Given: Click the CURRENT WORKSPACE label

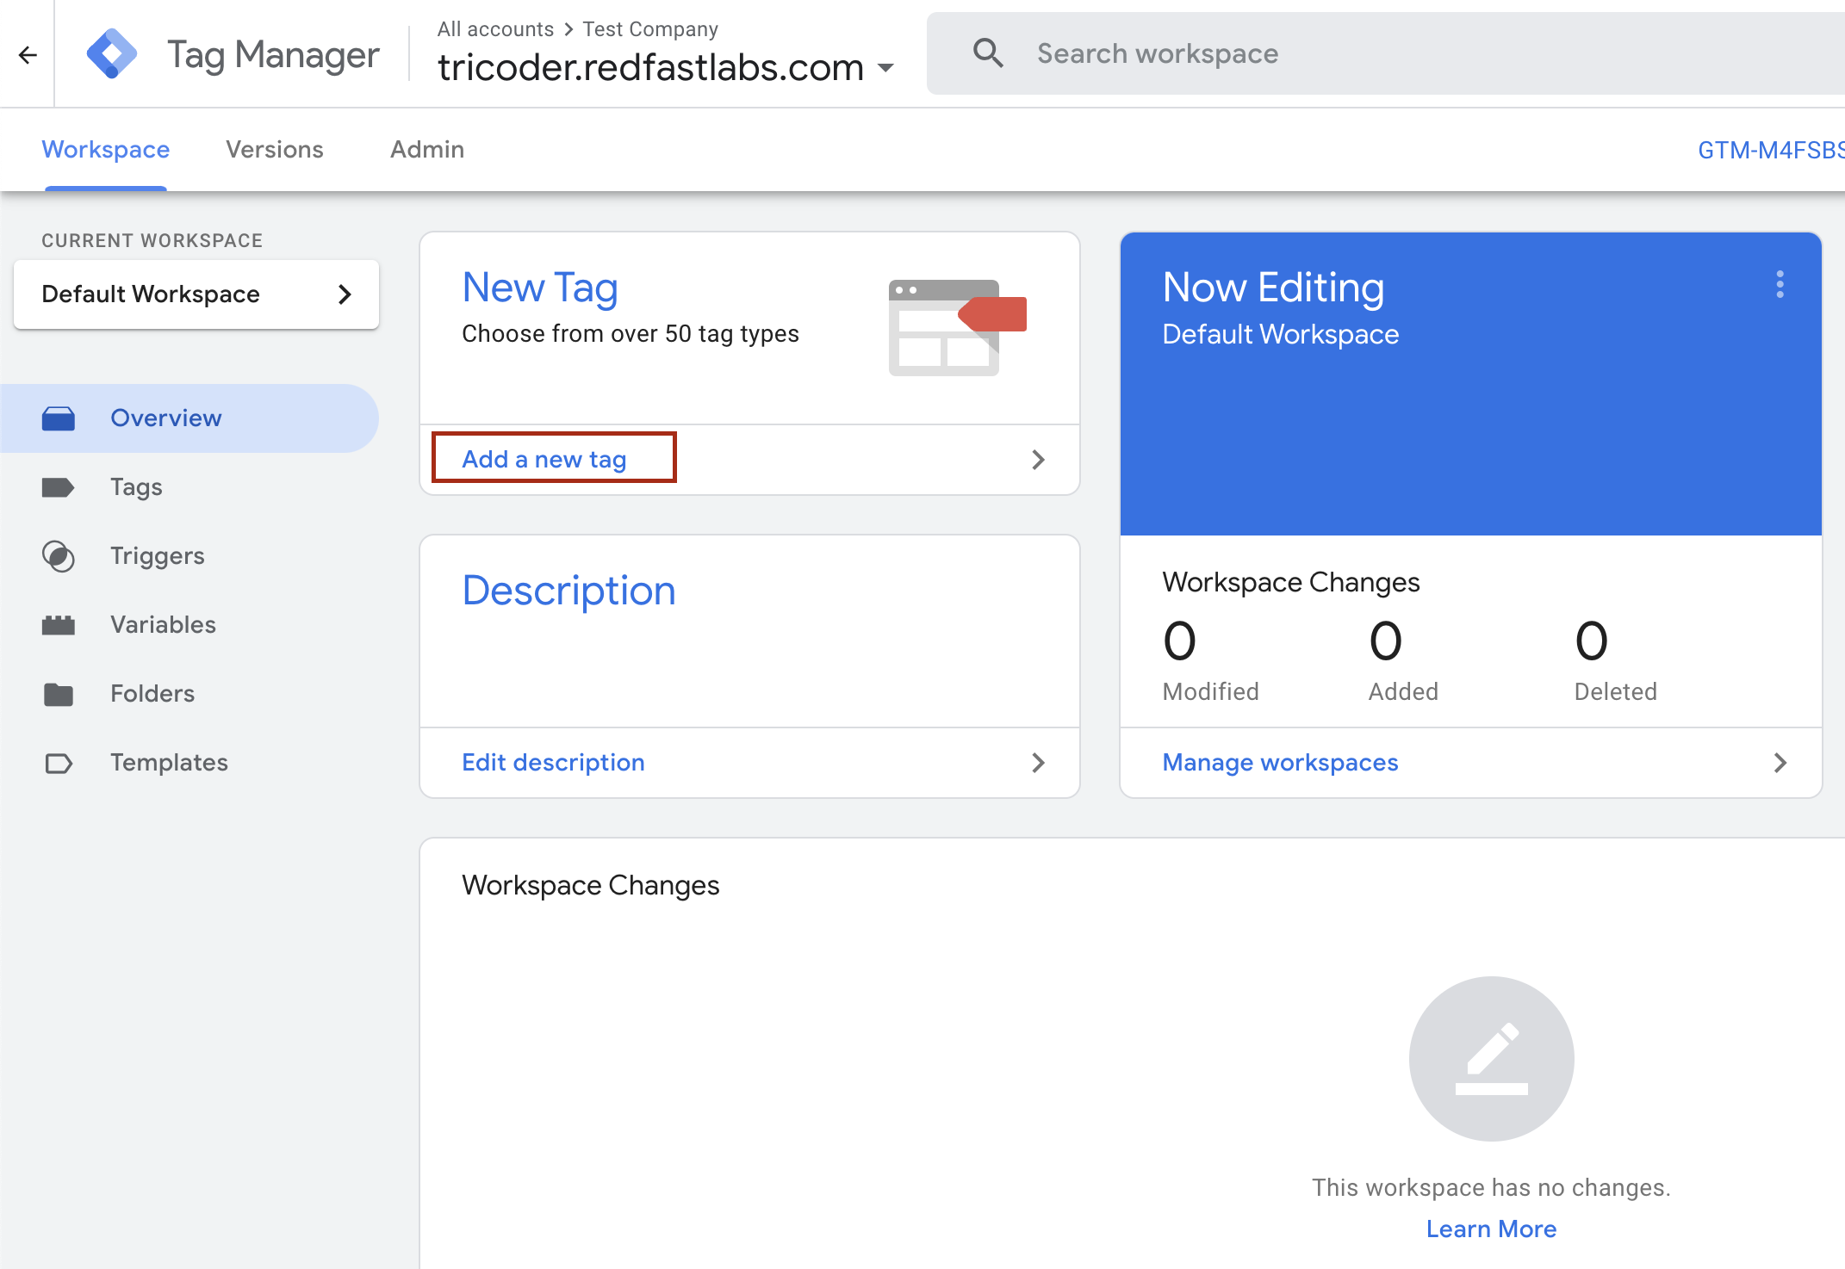Looking at the screenshot, I should tap(152, 241).
